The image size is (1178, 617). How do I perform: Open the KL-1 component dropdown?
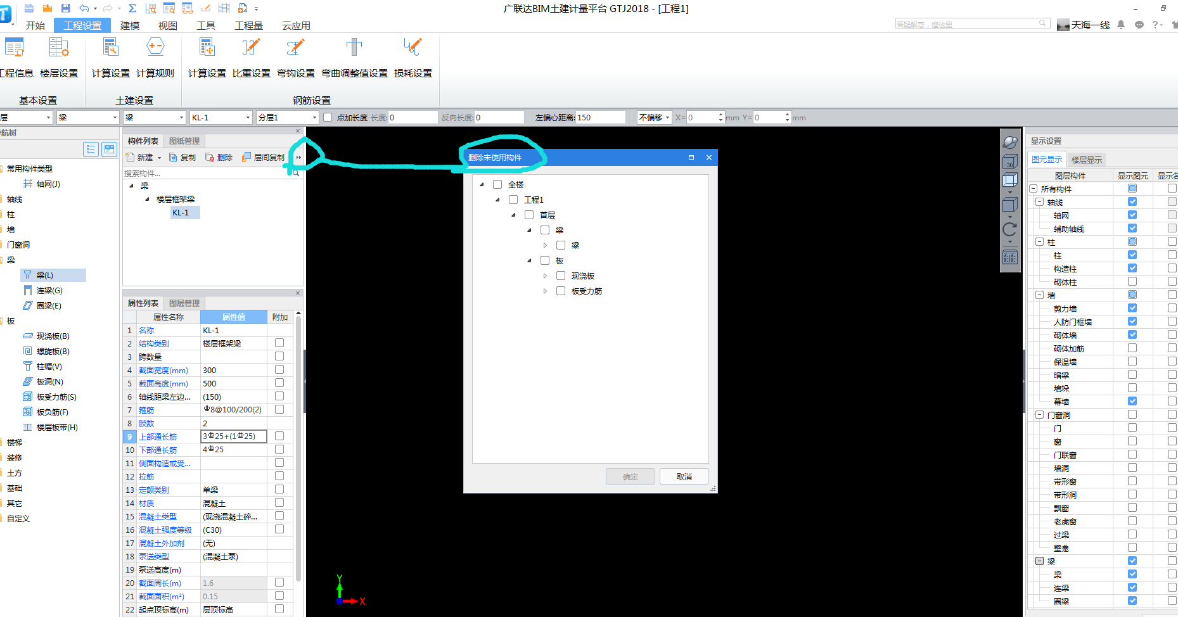[x=248, y=117]
